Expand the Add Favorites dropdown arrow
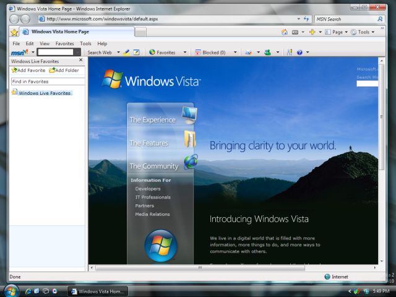This screenshot has height=297, width=396. pyautogui.click(x=321, y=32)
